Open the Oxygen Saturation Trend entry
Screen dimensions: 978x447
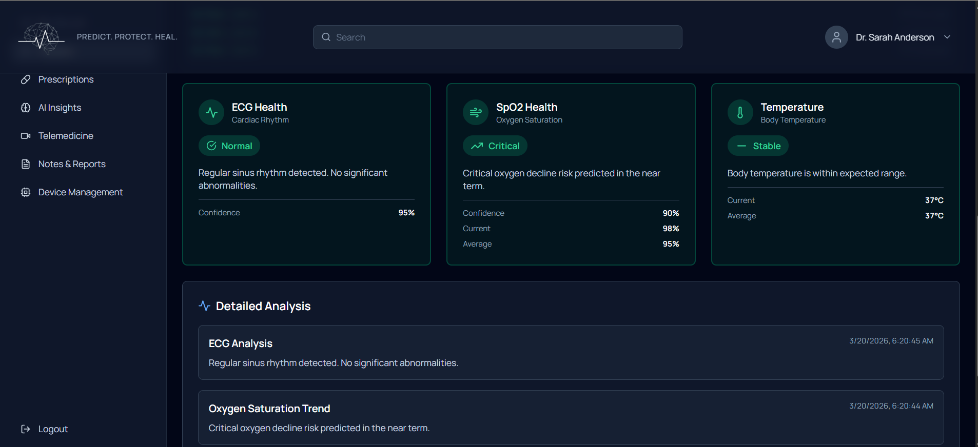pyautogui.click(x=571, y=418)
